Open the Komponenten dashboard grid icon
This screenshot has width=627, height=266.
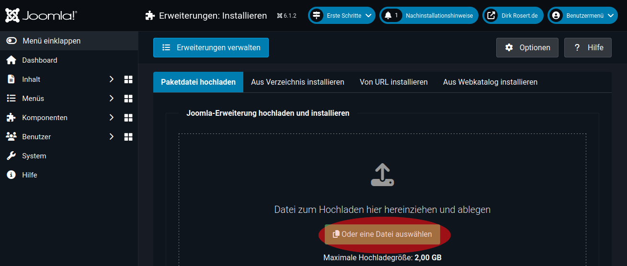(x=128, y=118)
